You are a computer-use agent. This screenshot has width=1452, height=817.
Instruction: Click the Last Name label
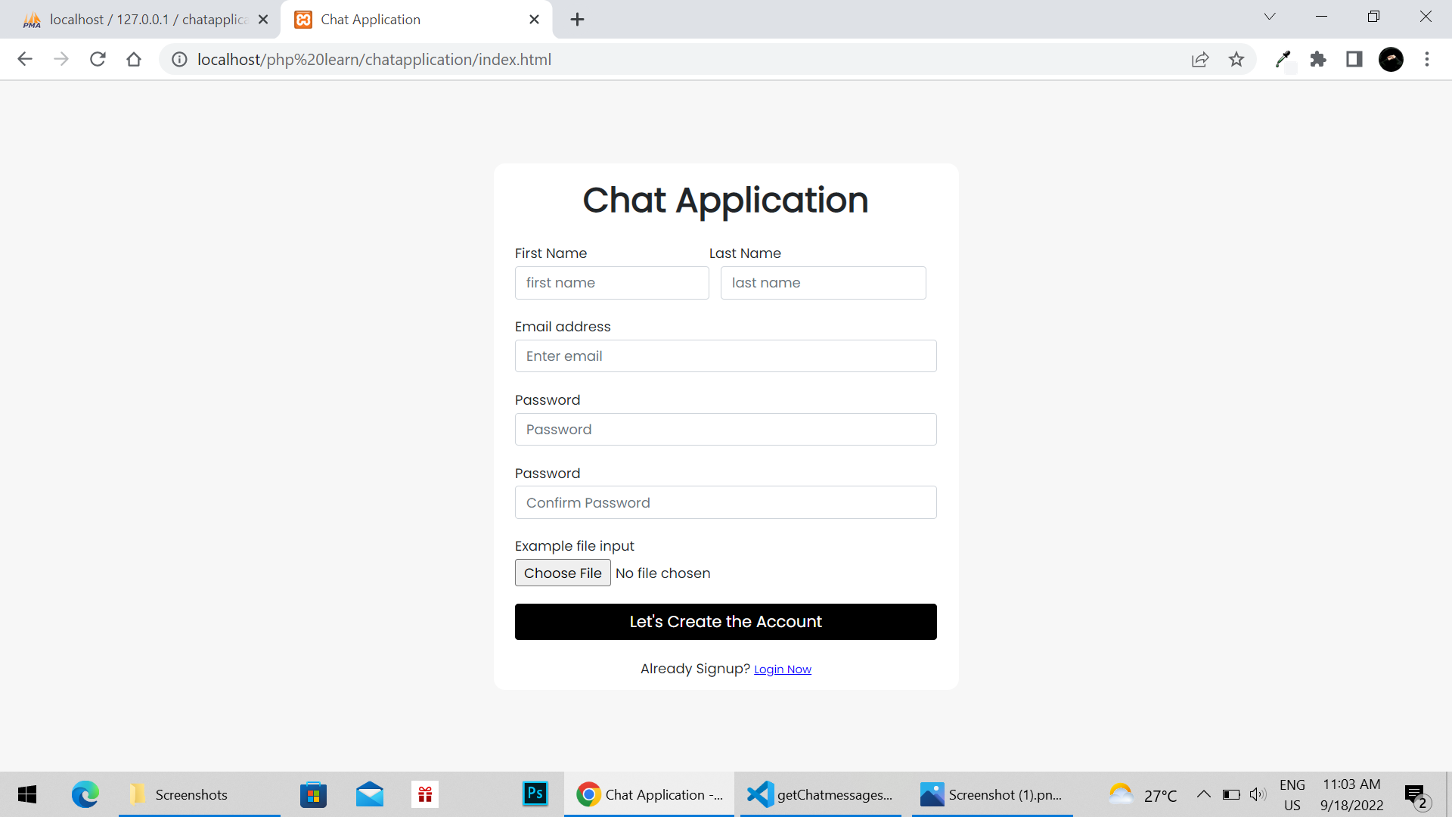click(x=745, y=253)
